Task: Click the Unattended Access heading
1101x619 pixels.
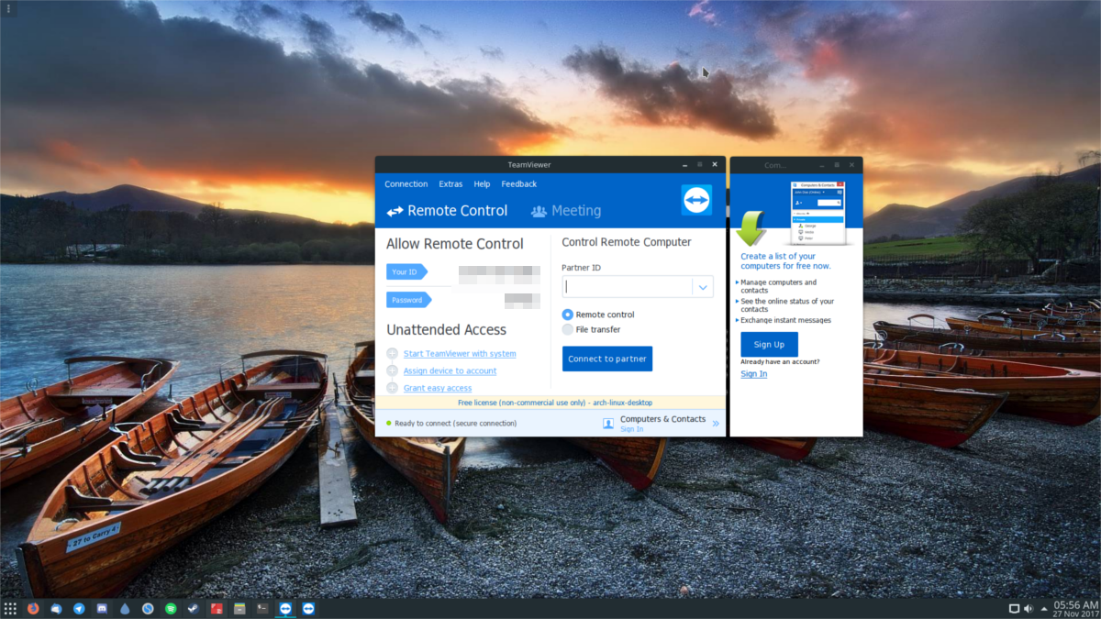Action: pyautogui.click(x=446, y=330)
